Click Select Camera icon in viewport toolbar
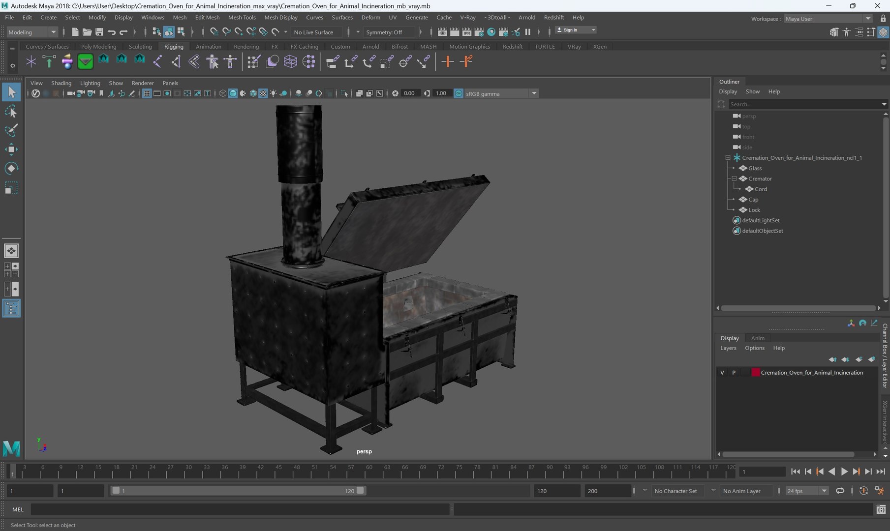 coord(71,93)
